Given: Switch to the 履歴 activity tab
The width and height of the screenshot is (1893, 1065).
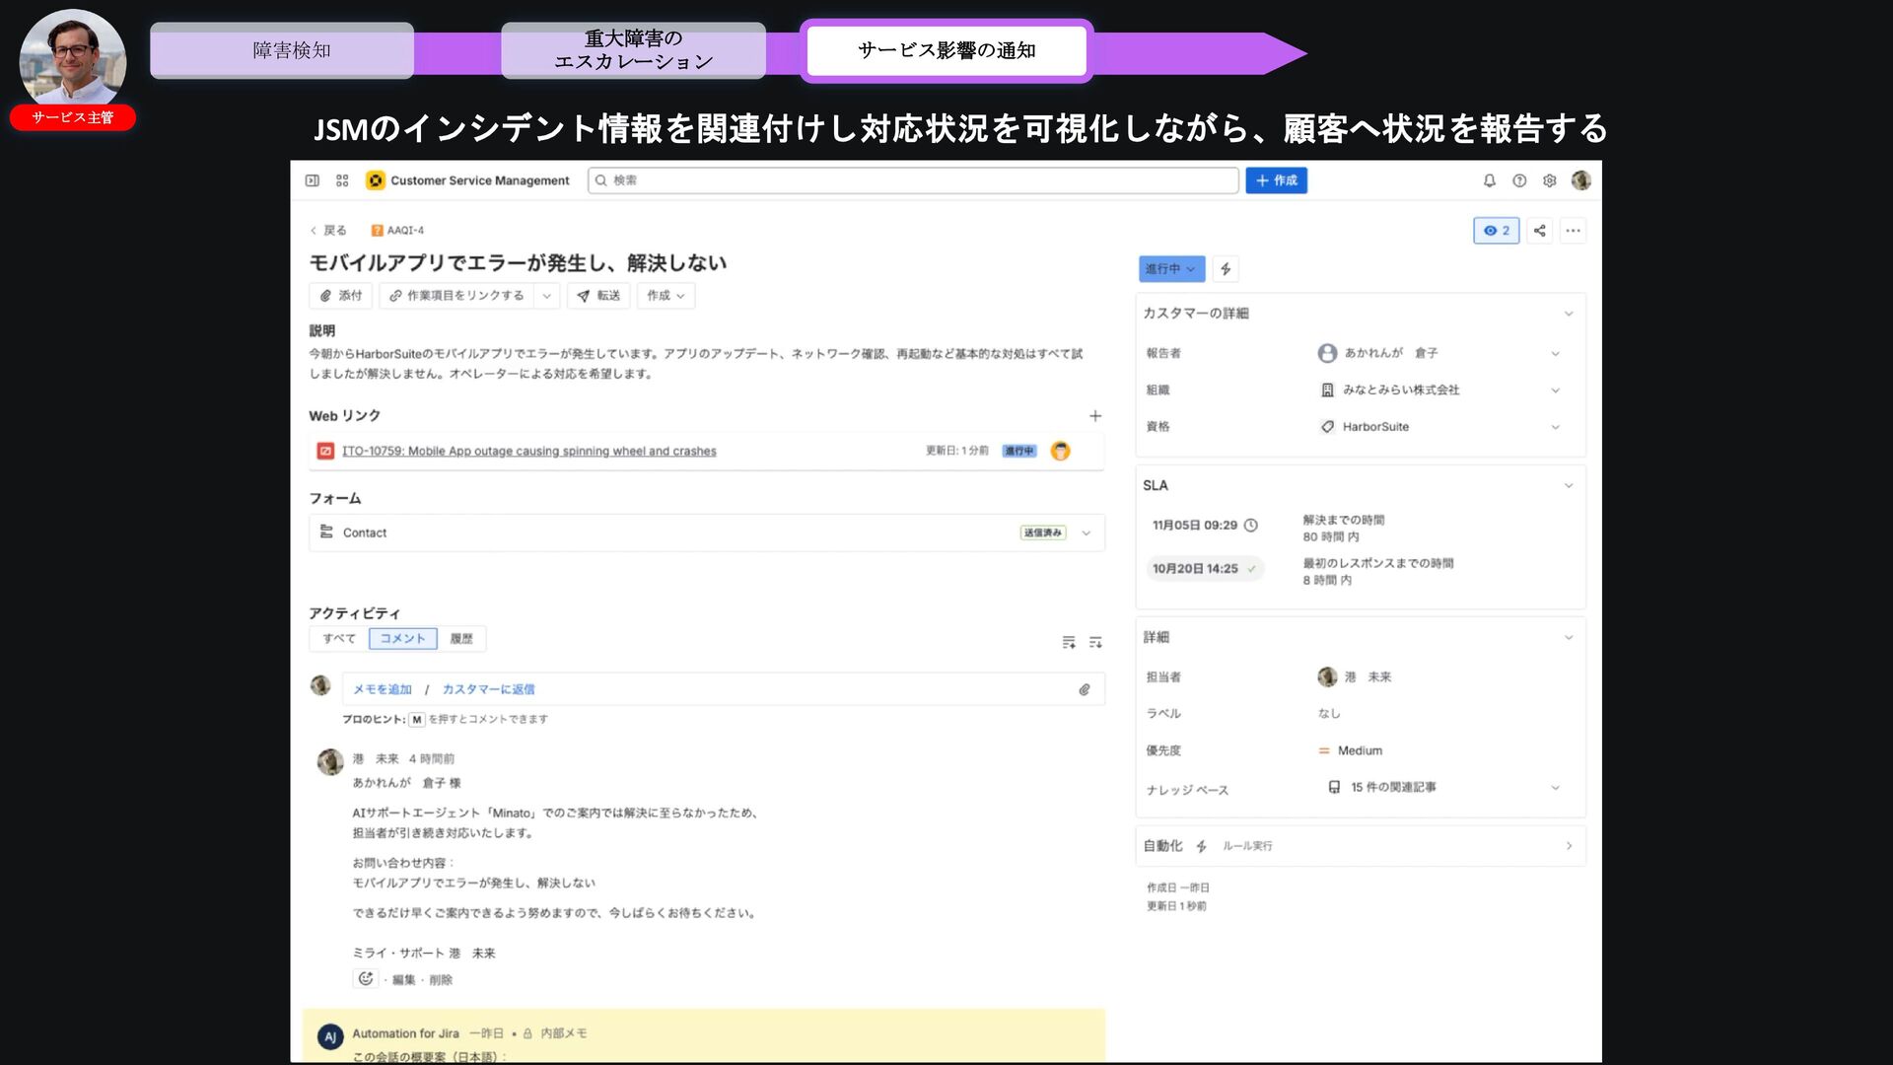Looking at the screenshot, I should [x=461, y=639].
